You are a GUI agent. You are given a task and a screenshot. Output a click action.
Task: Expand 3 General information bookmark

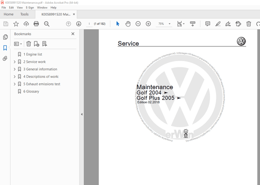(x=15, y=69)
